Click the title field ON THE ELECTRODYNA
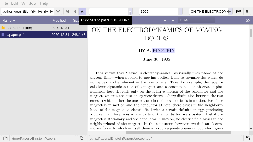The height and width of the screenshot is (142, 253). 209,11
